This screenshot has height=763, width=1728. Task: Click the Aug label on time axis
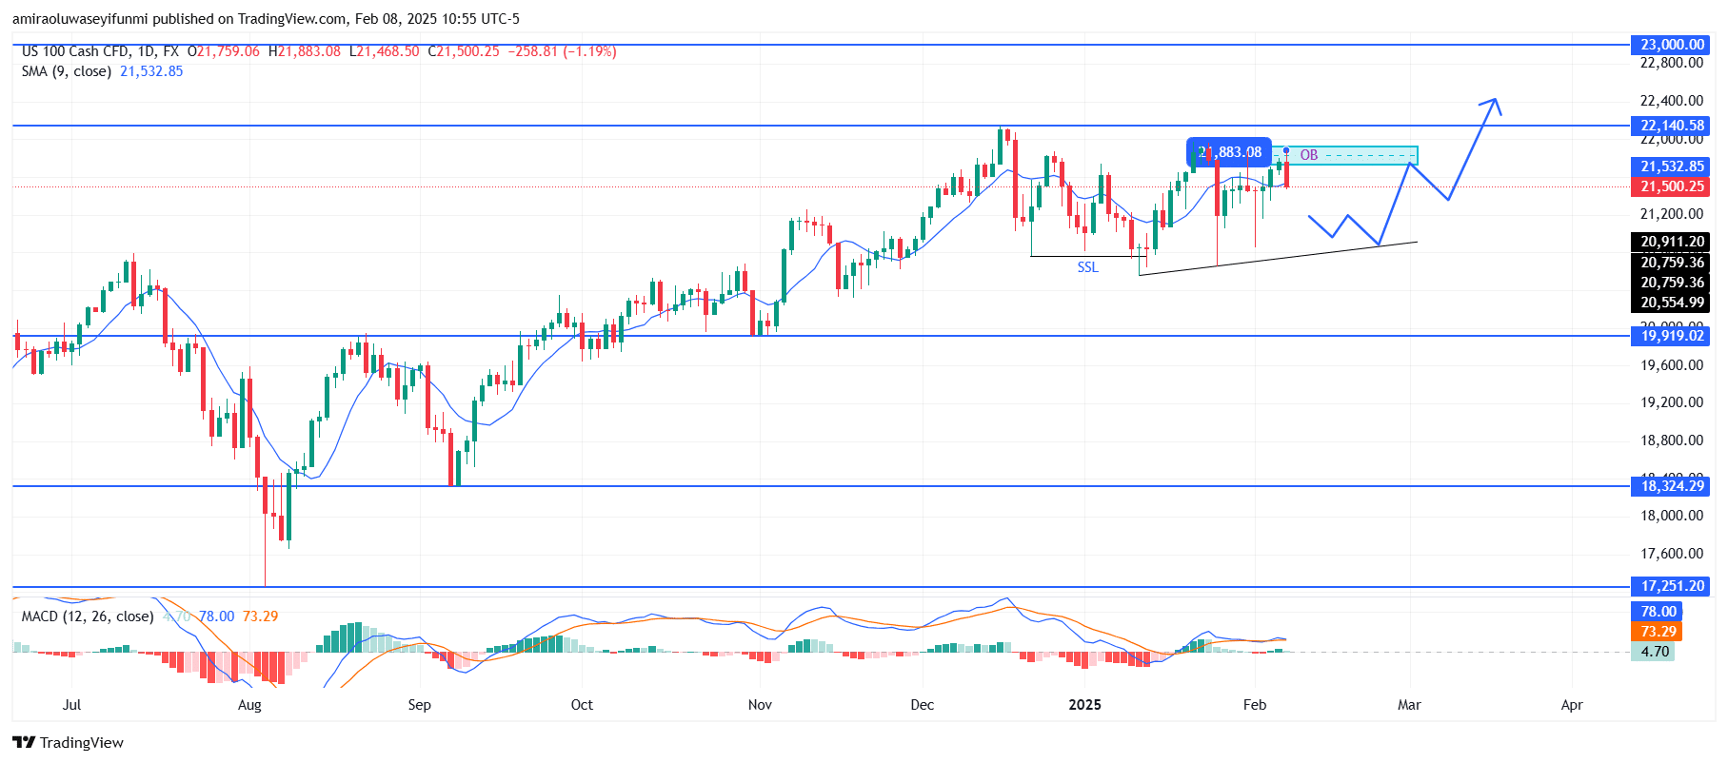(249, 705)
